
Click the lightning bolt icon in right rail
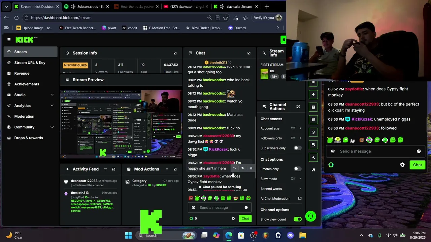pyautogui.click(x=313, y=94)
